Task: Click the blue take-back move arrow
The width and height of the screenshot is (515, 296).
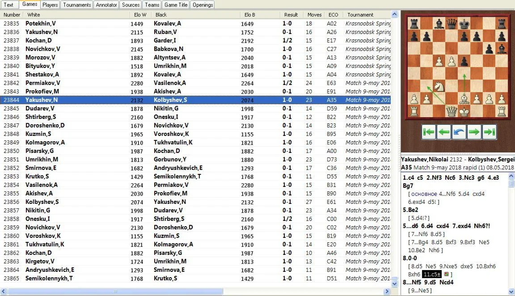Action: coord(459,132)
